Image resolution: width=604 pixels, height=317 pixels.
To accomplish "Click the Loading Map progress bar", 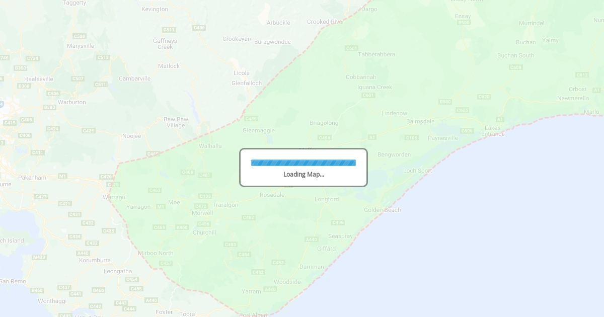I will [304, 163].
